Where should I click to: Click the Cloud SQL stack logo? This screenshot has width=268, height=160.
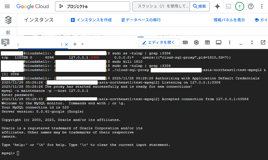pos(8,20)
